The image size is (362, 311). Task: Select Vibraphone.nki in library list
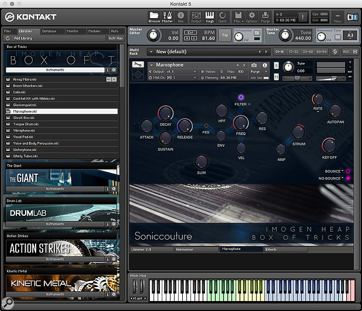click(62, 130)
